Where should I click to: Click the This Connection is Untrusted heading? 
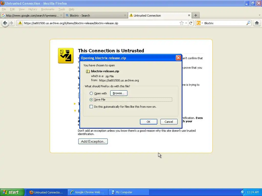[111, 51]
